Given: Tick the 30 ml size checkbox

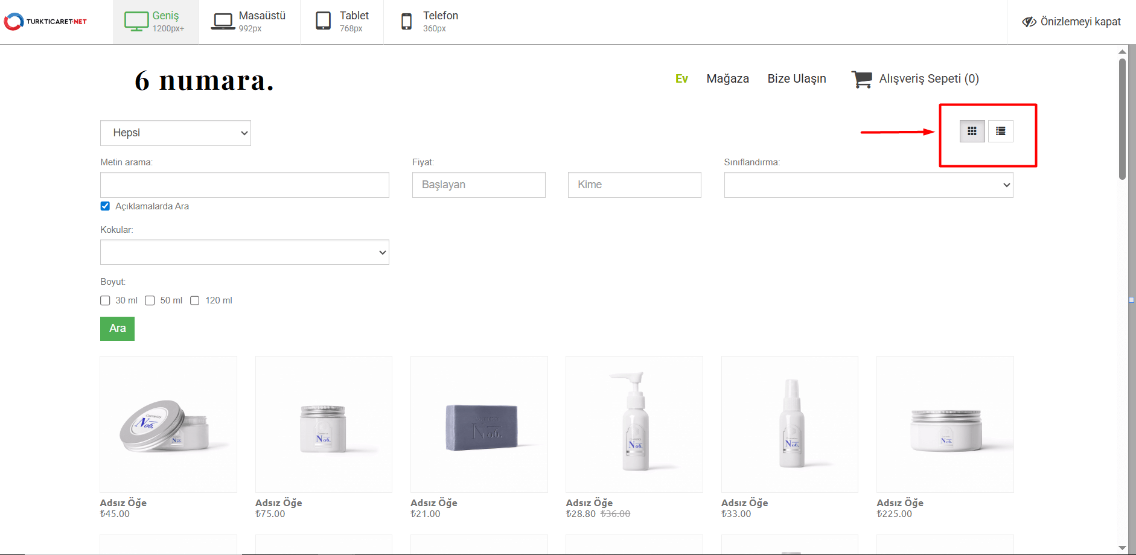Looking at the screenshot, I should [x=105, y=300].
